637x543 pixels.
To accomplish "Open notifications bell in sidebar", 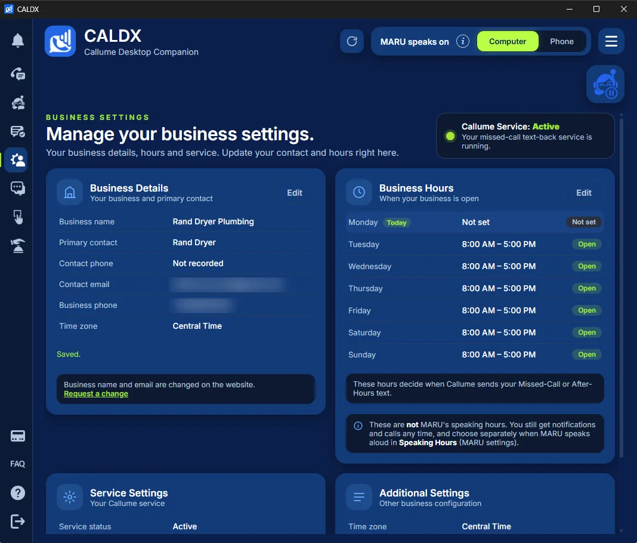I will tap(17, 41).
